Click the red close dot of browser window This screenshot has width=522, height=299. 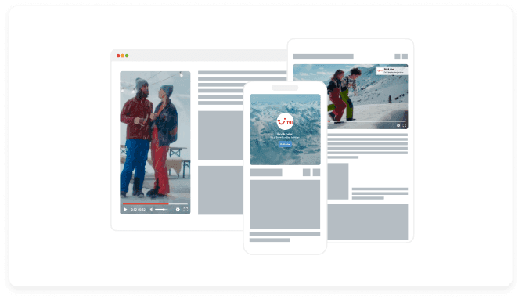(x=118, y=56)
